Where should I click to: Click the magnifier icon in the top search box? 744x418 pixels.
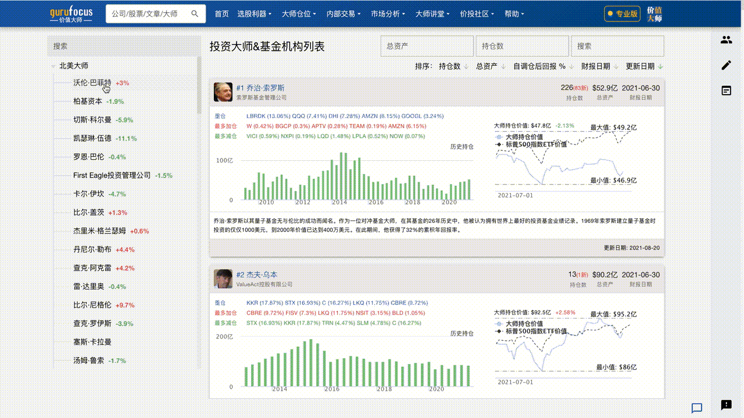195,14
